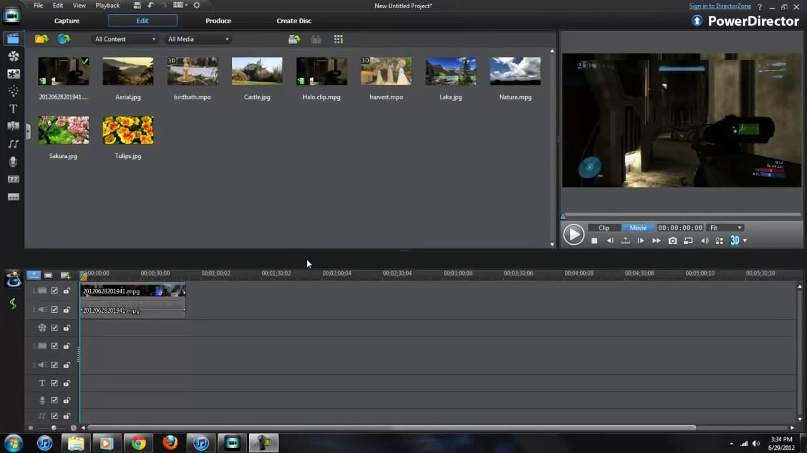Viewport: 807px width, 453px height.
Task: Open the Title Room (T icon)
Action: coord(13,109)
